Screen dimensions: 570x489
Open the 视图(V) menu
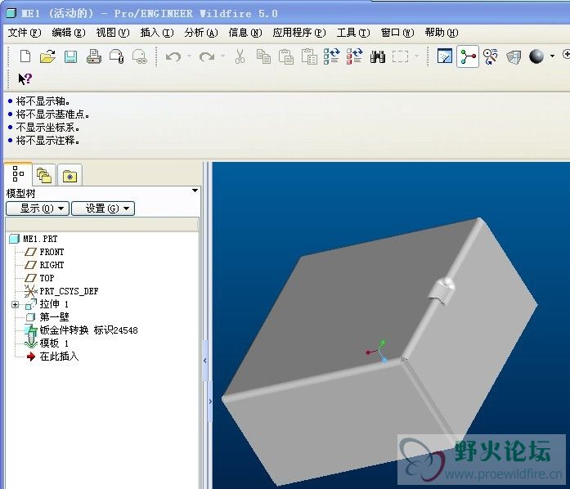(x=113, y=33)
